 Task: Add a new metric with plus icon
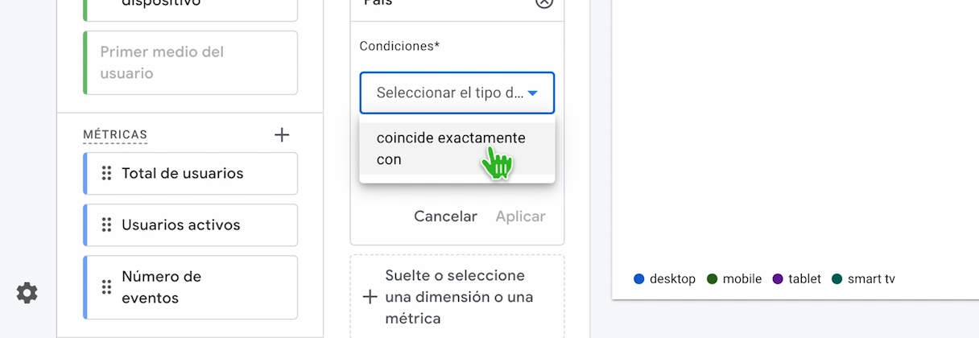[x=282, y=134]
